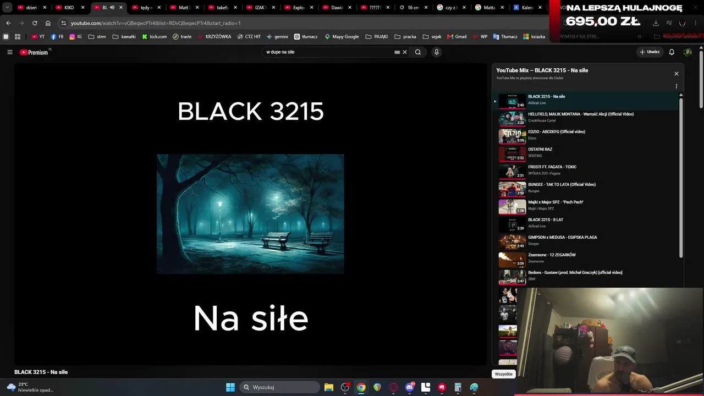Click the Wyszukaj taskbar search box
The height and width of the screenshot is (396, 704).
280,387
